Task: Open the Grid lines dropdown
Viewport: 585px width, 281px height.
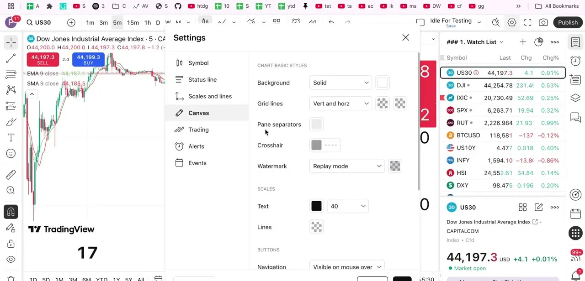Action: (x=340, y=104)
